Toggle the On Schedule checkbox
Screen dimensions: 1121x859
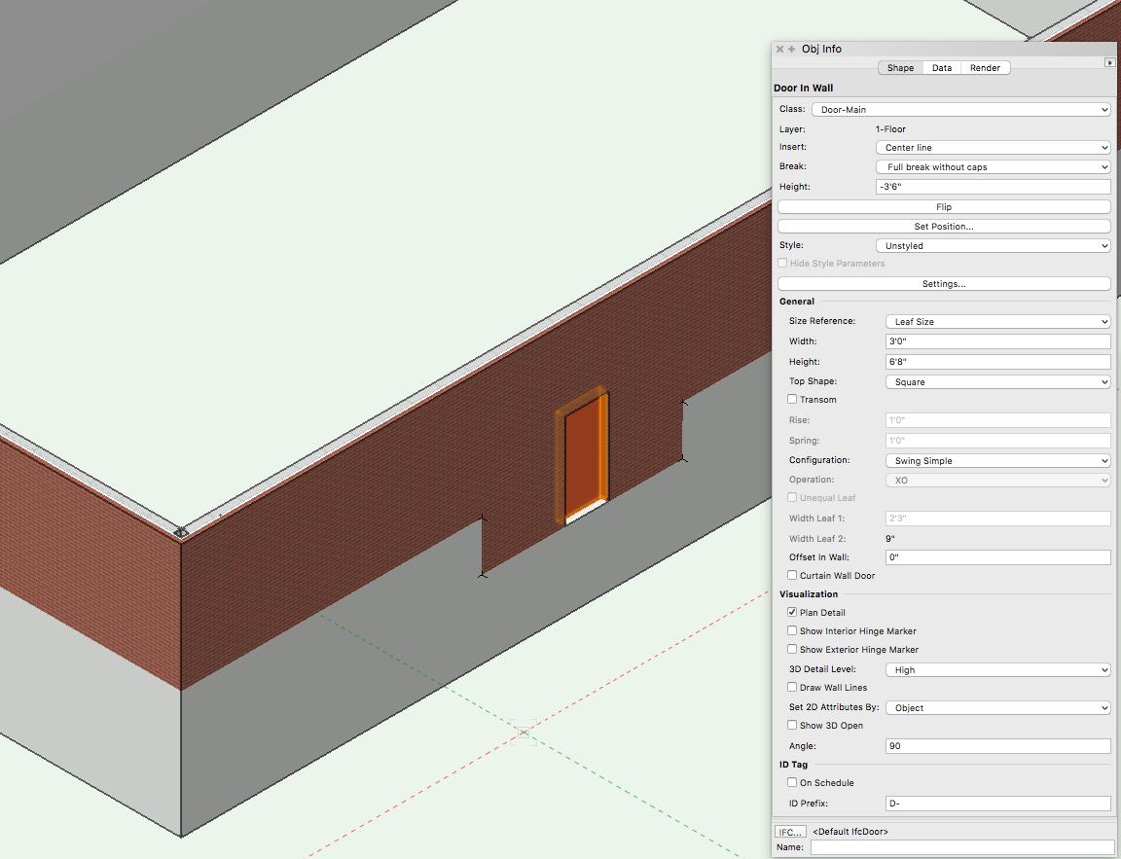click(792, 783)
